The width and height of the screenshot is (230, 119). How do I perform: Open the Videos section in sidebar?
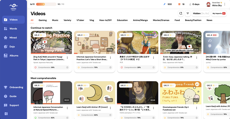pyautogui.click(x=13, y=20)
